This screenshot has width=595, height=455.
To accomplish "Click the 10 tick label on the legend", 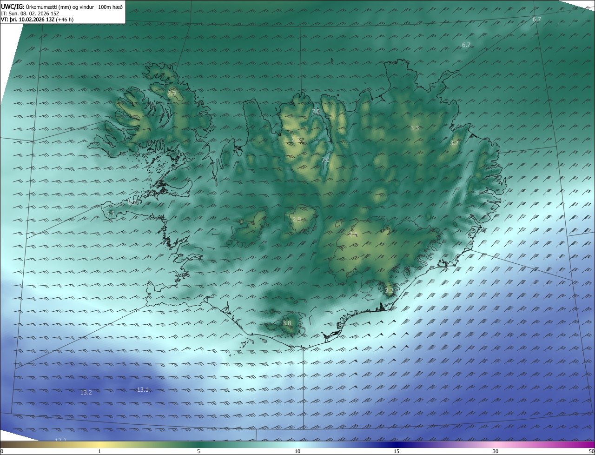I will 297,451.
